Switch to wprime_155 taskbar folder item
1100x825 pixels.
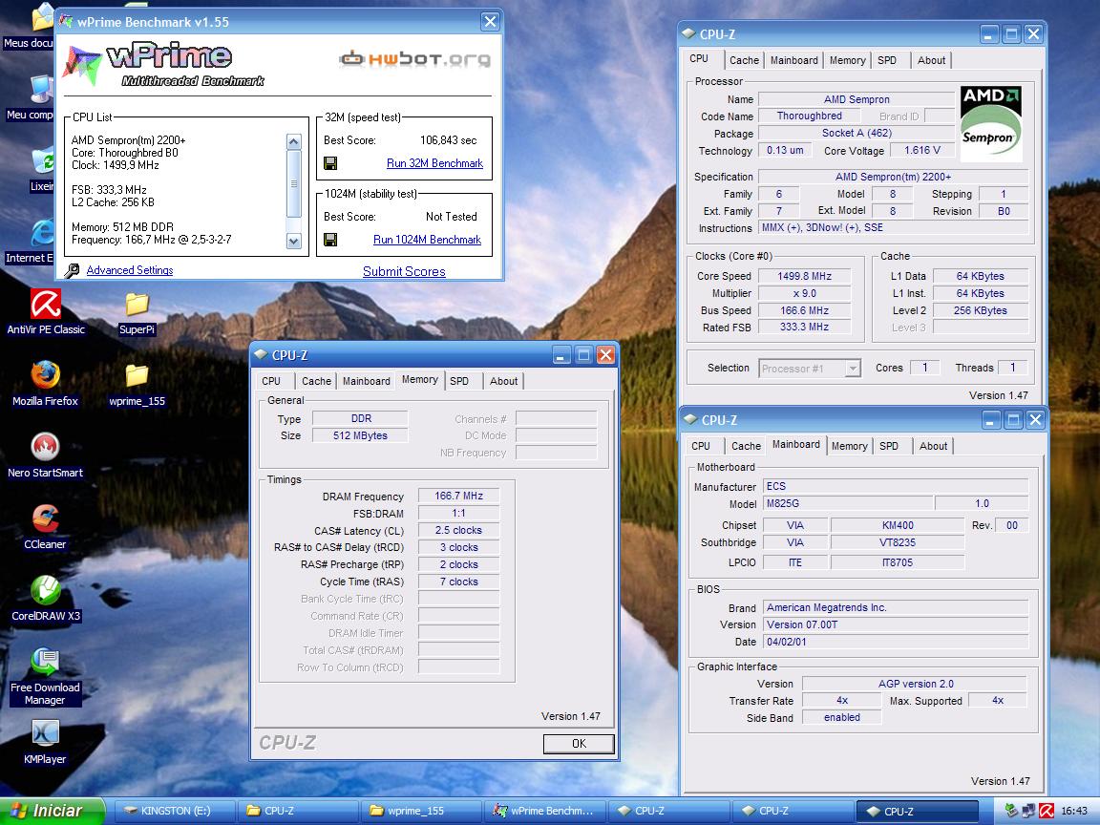pyautogui.click(x=420, y=811)
